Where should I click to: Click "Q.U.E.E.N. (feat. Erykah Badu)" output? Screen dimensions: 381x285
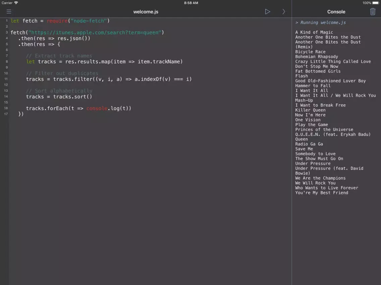tap(333, 134)
